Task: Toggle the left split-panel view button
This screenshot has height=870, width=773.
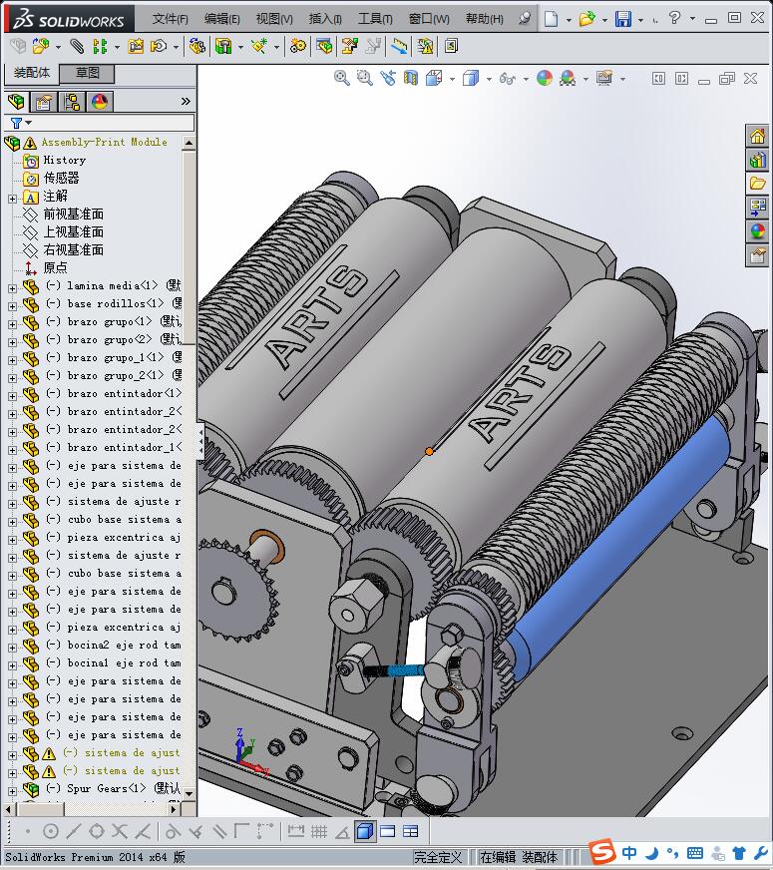Action: coord(658,79)
